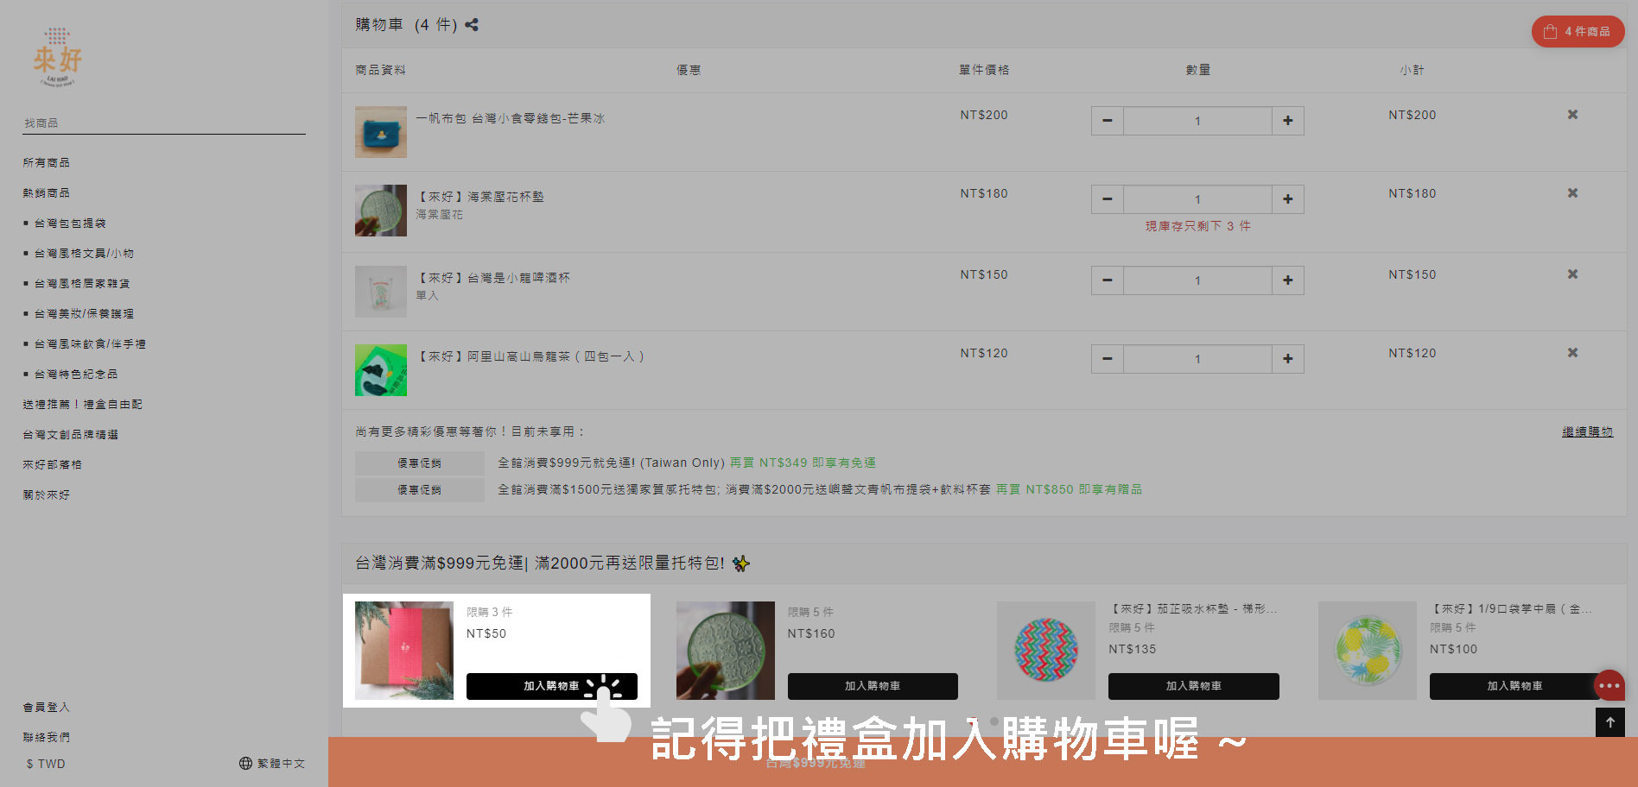Screen dimensions: 1638x787
Task: Open product link 【來好】阿里山高山烏龍茶
Action: (x=530, y=356)
